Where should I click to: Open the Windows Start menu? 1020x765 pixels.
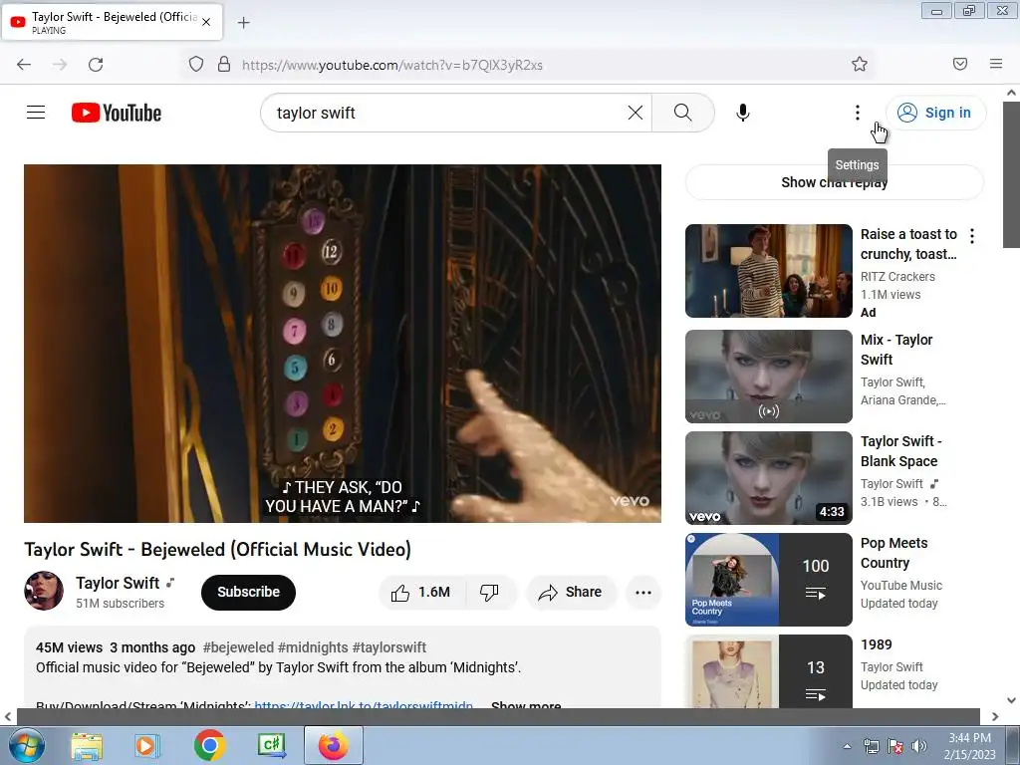coord(27,745)
